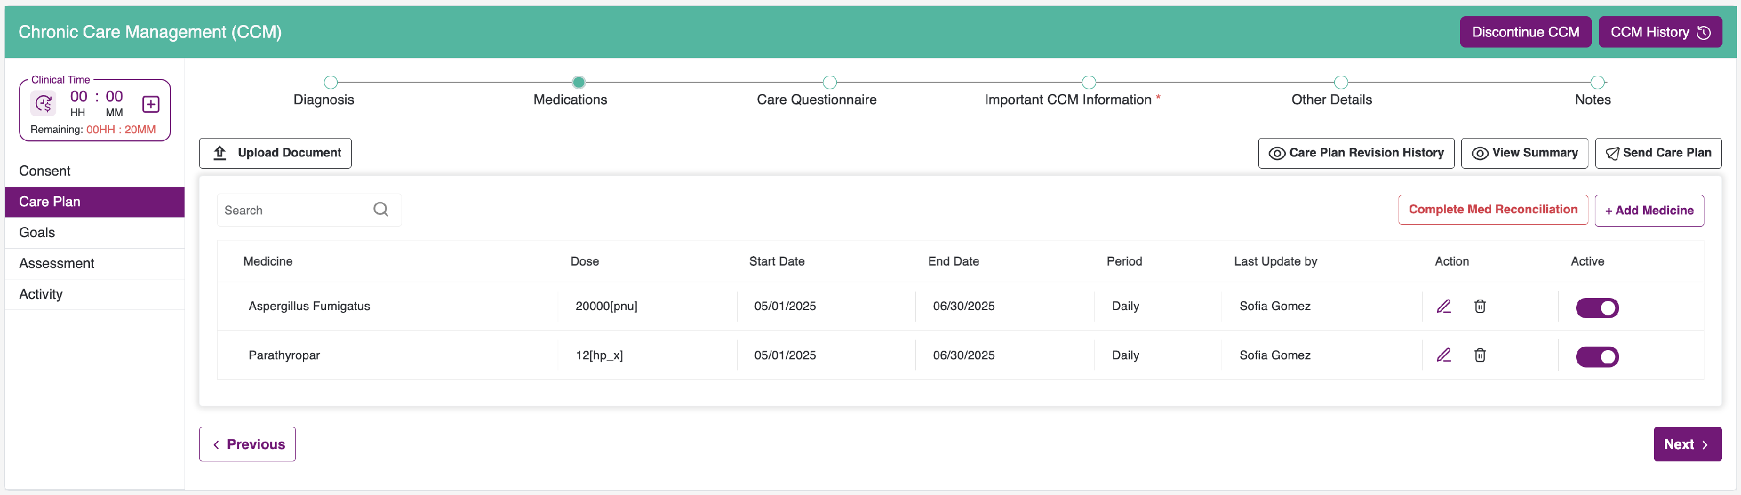
Task: Click the Start Date column header
Action: coord(776,261)
